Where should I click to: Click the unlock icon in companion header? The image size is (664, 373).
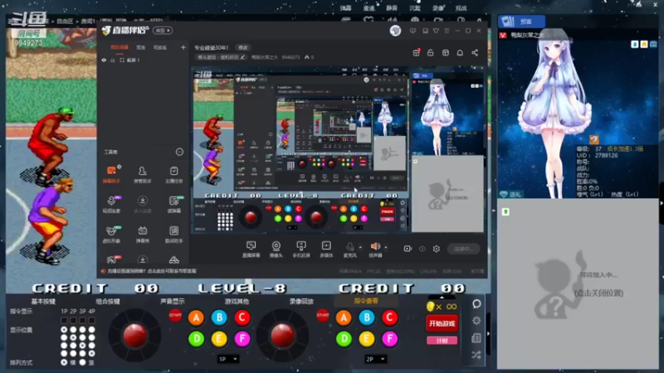point(430,52)
